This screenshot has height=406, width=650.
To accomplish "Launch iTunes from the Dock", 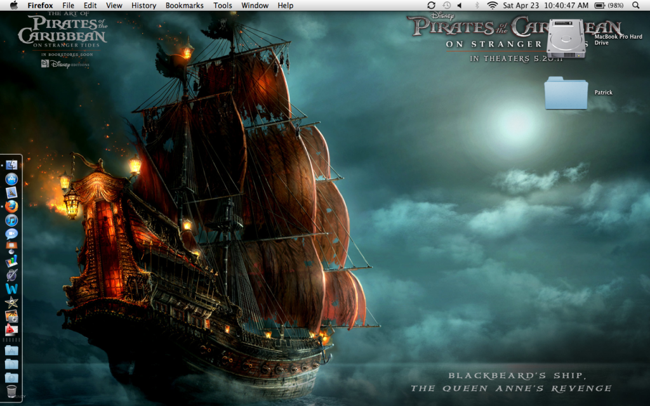I will coord(11,220).
